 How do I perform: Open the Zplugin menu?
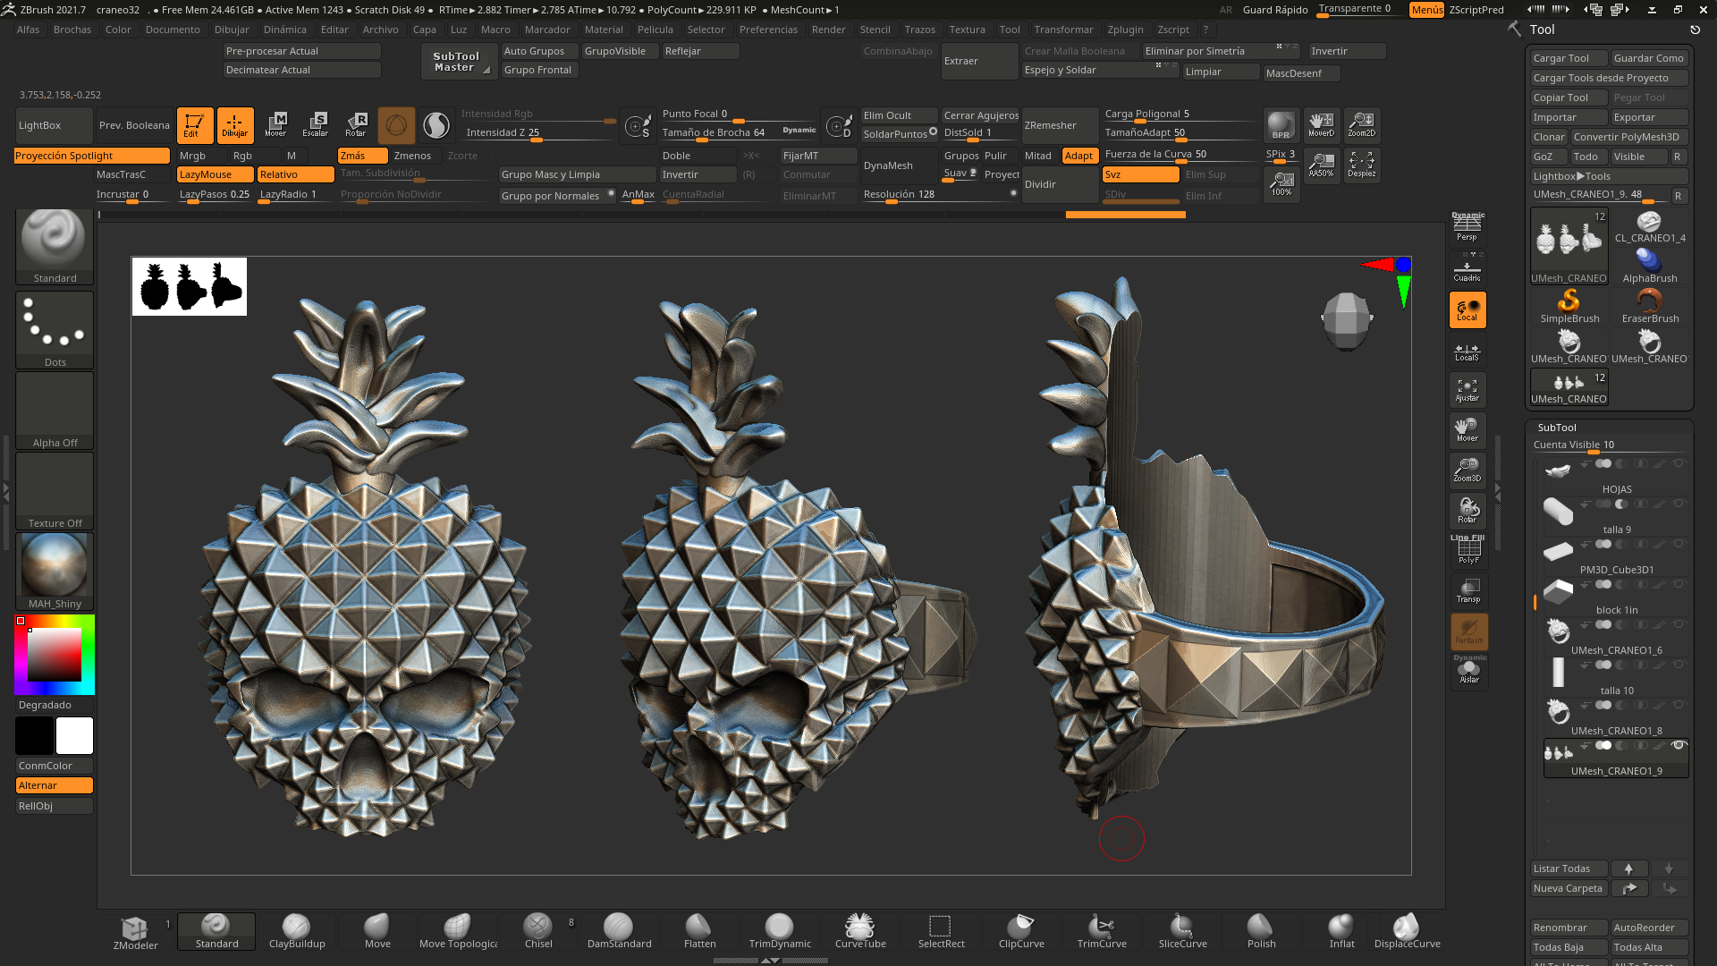click(x=1125, y=30)
